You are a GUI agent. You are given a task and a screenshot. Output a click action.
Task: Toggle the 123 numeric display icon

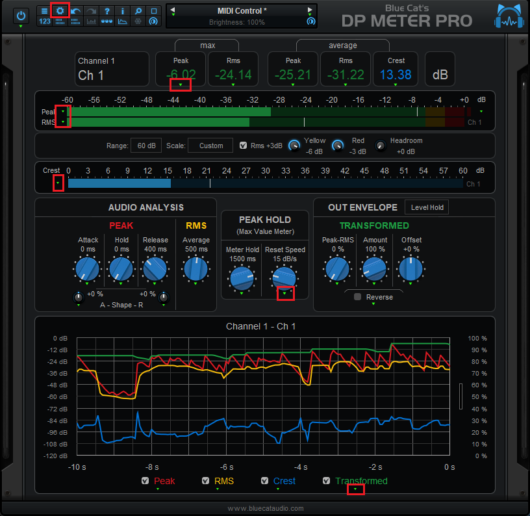[x=44, y=21]
